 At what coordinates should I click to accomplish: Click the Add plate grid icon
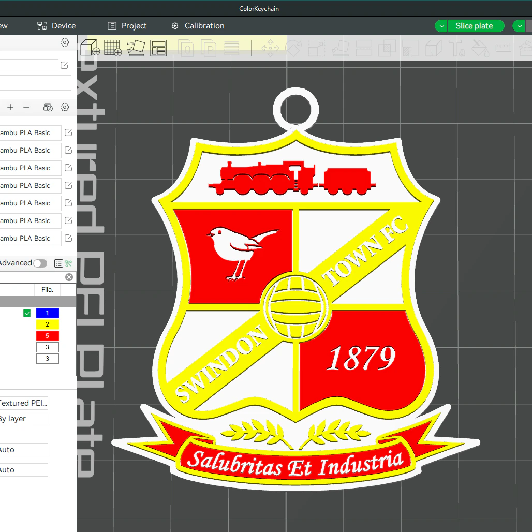click(113, 48)
